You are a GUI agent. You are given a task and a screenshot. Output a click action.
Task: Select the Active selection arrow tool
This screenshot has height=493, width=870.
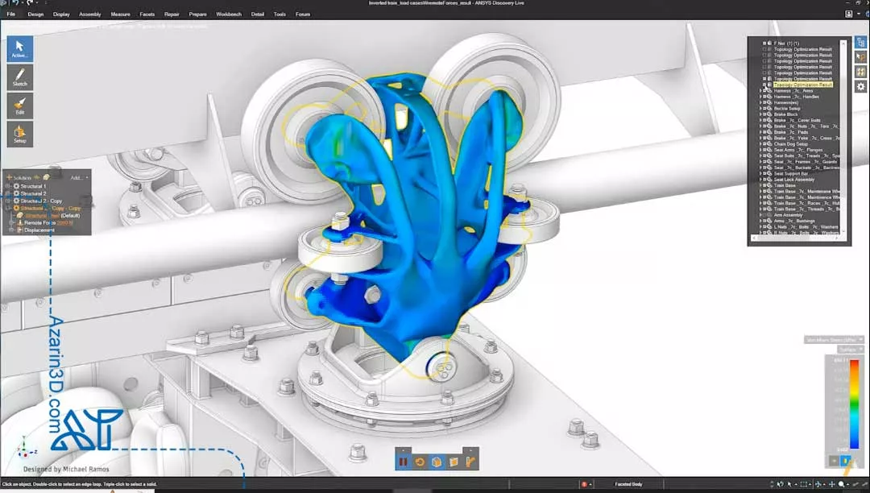click(x=20, y=48)
